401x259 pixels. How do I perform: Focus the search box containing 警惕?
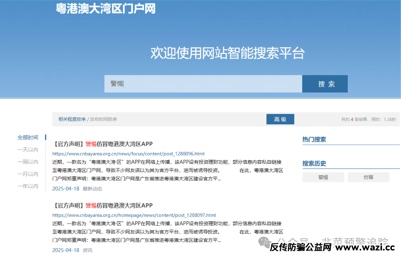coord(203,84)
